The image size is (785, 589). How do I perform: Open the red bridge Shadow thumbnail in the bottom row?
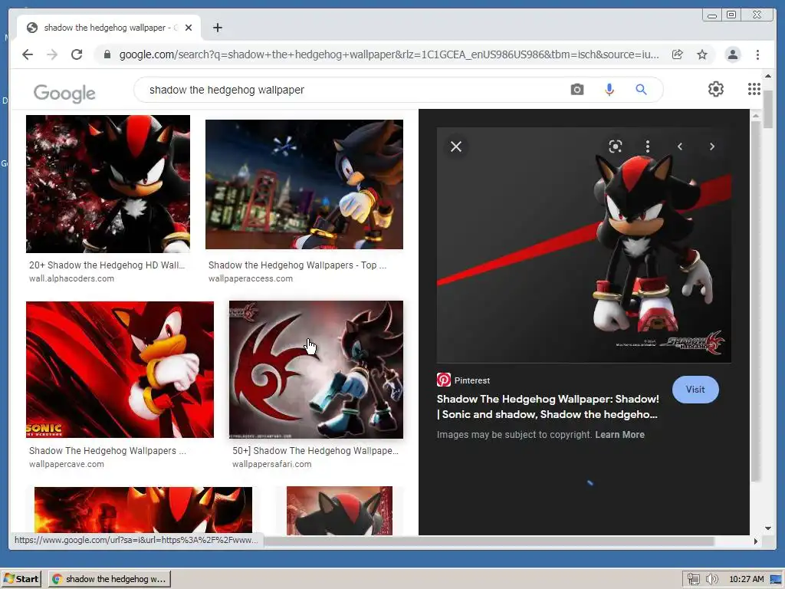pyautogui.click(x=340, y=510)
